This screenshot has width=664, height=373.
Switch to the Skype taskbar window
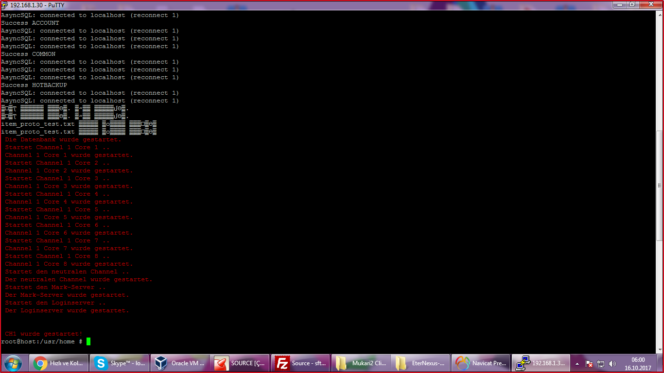tap(120, 363)
